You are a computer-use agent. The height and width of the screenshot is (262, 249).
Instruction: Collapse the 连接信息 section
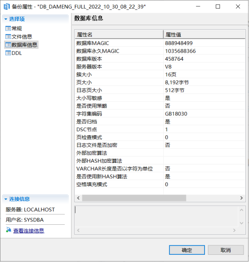[x=6, y=199]
